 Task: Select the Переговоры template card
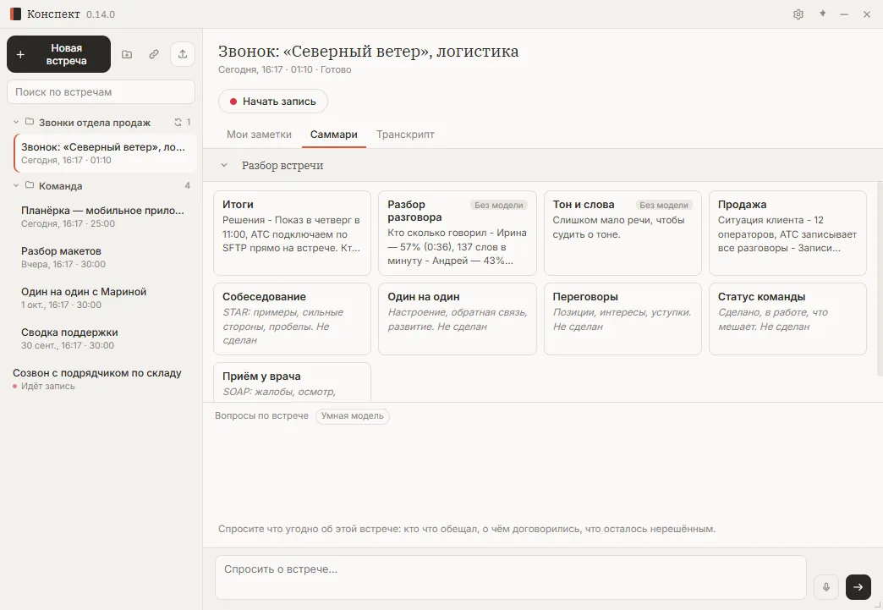[x=622, y=319]
